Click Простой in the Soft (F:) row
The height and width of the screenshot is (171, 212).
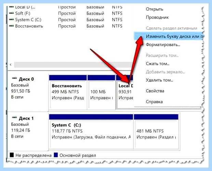tap(67, 13)
